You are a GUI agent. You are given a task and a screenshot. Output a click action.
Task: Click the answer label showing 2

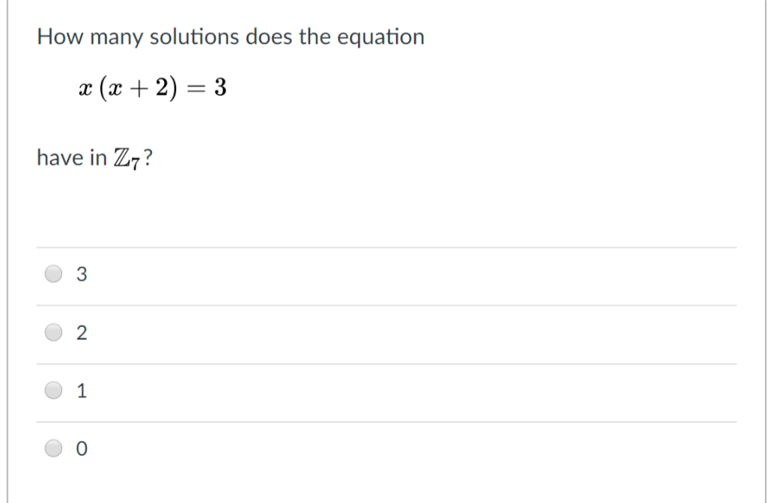point(82,332)
